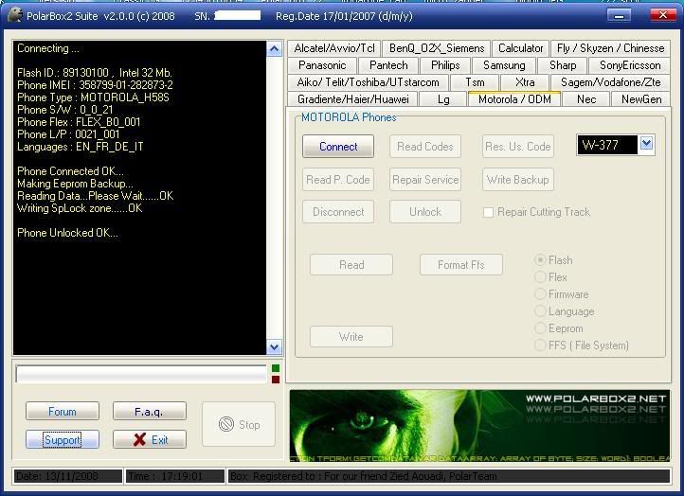Open the W-377 phone model dropdown
Image resolution: width=684 pixels, height=496 pixels.
646,143
